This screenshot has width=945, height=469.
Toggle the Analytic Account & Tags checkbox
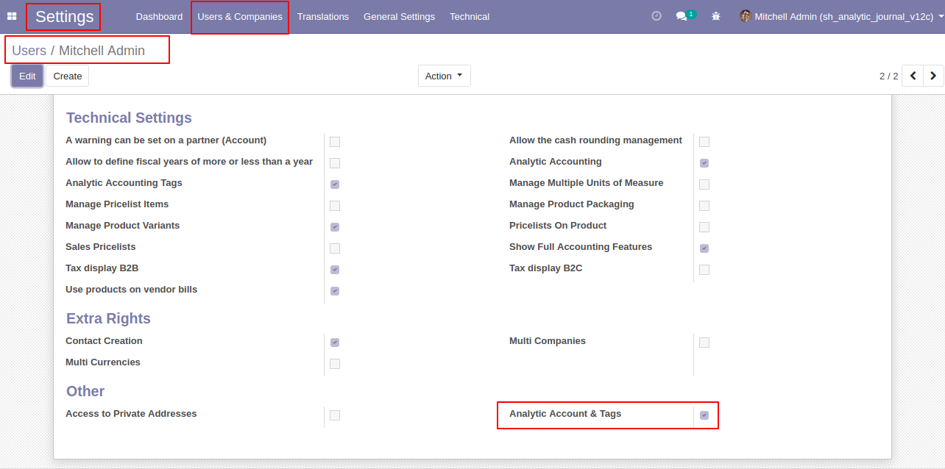point(704,415)
